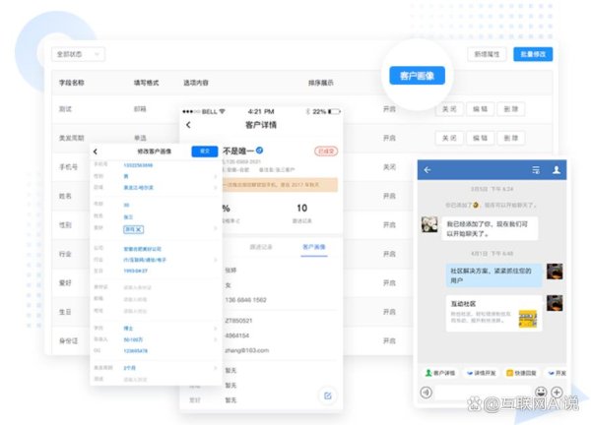591x425 pixels.
Task: Expand the 爱好 tag row chevron
Action: (x=215, y=228)
